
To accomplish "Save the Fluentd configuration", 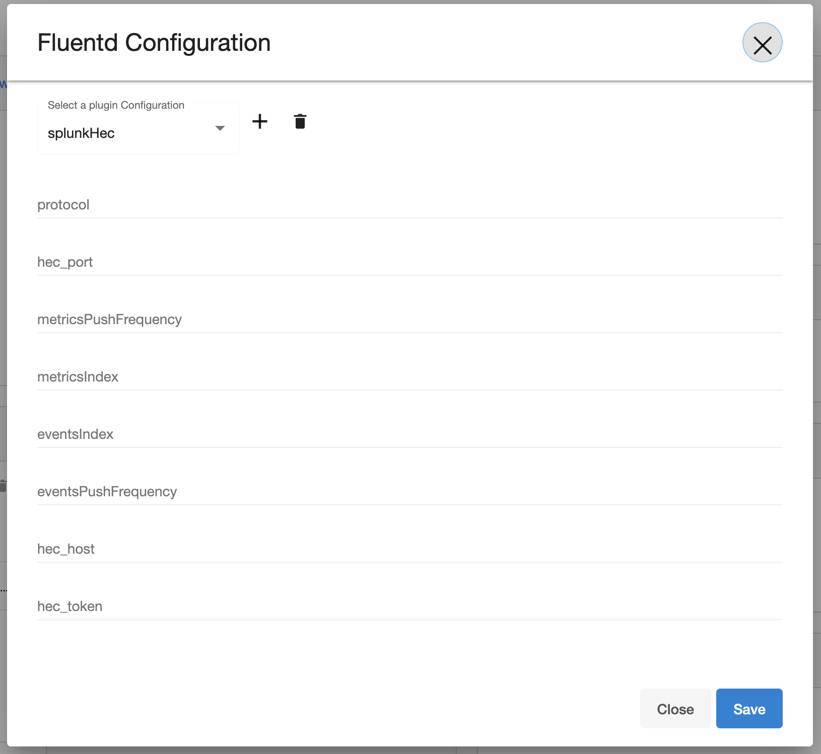I will click(749, 709).
